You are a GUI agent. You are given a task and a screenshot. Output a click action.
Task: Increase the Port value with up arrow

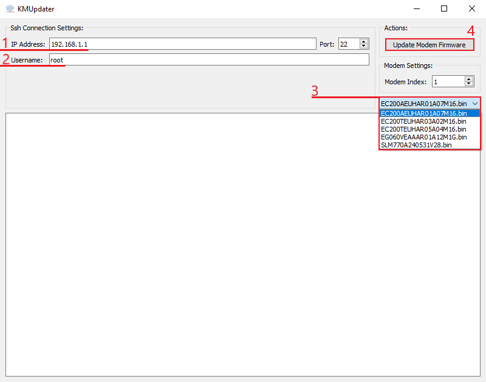click(364, 41)
